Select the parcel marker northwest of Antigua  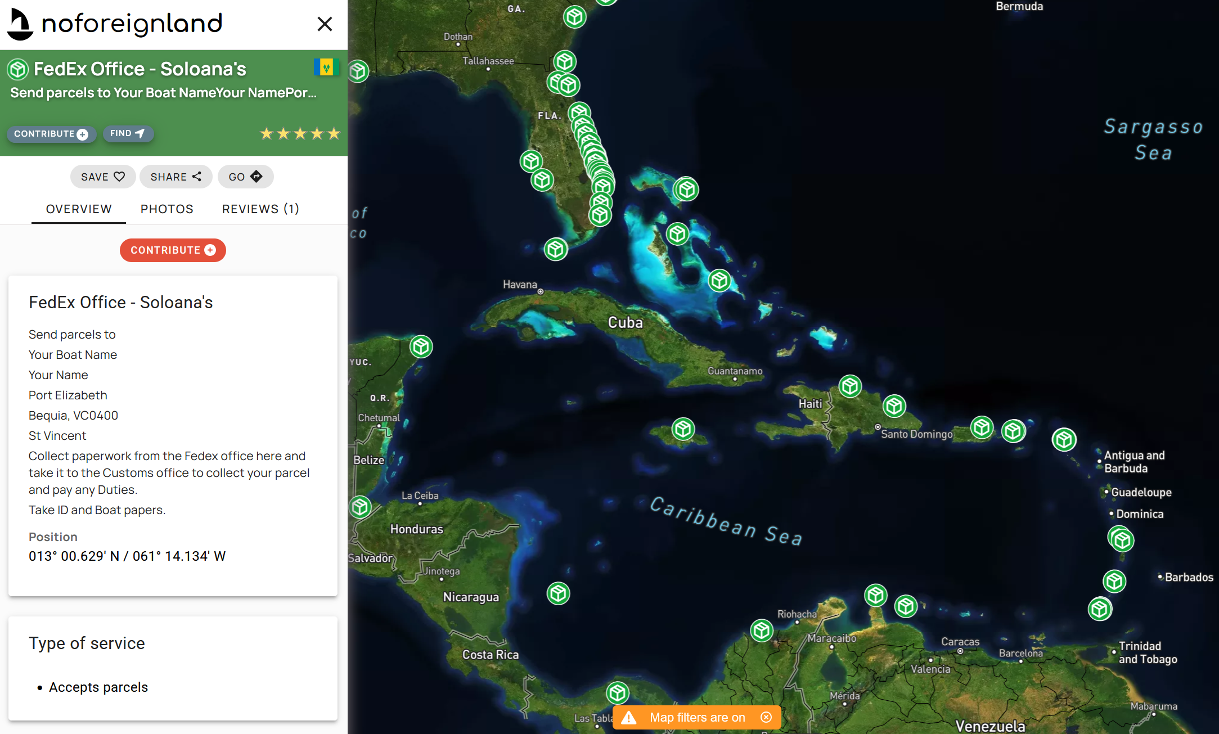(1064, 440)
